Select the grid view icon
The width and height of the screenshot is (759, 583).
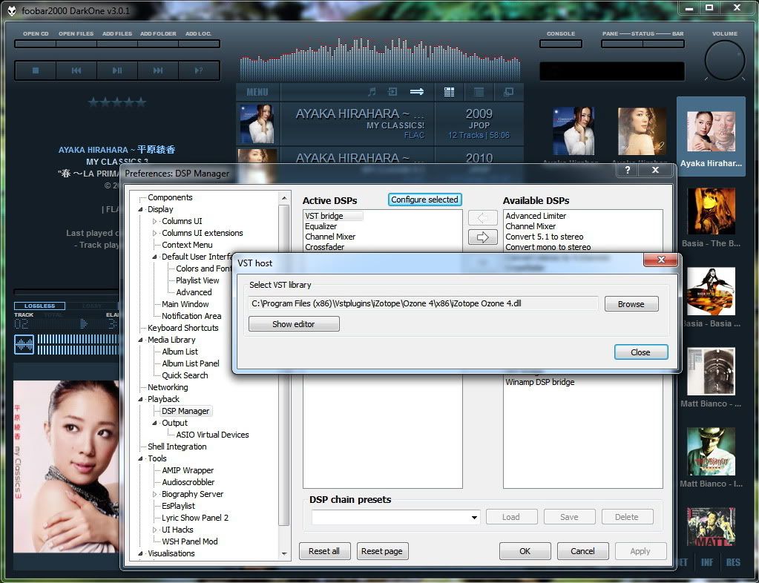pyautogui.click(x=449, y=92)
